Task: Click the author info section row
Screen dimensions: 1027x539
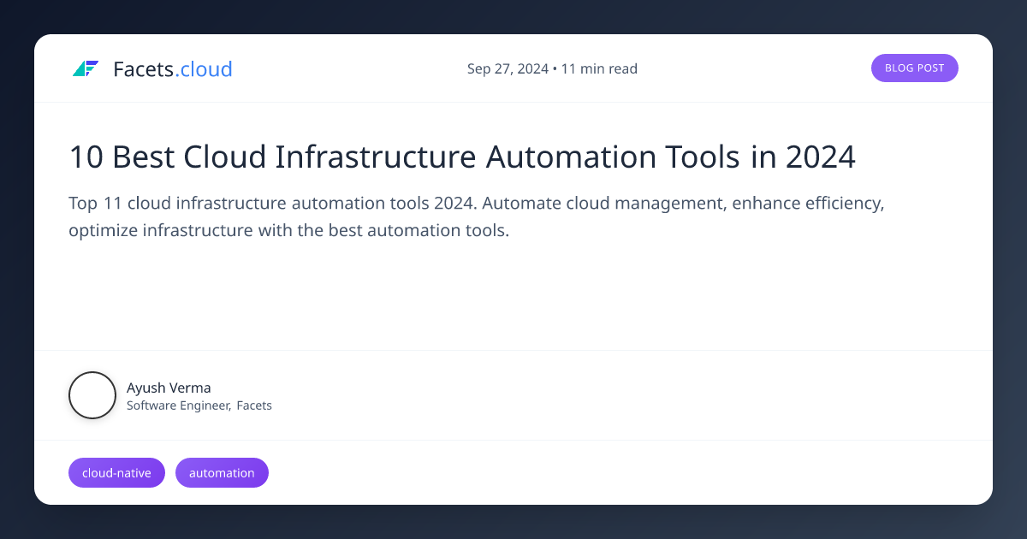Action: point(513,395)
